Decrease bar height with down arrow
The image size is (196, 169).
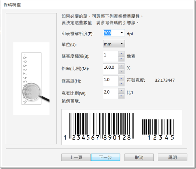point(121,83)
